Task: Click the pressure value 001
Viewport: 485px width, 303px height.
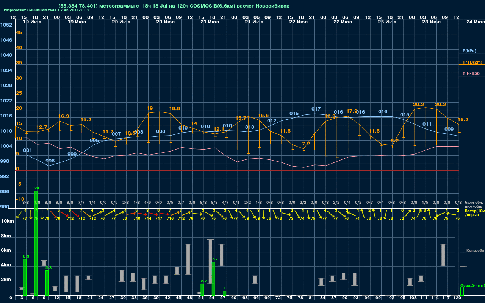Action: click(28, 150)
